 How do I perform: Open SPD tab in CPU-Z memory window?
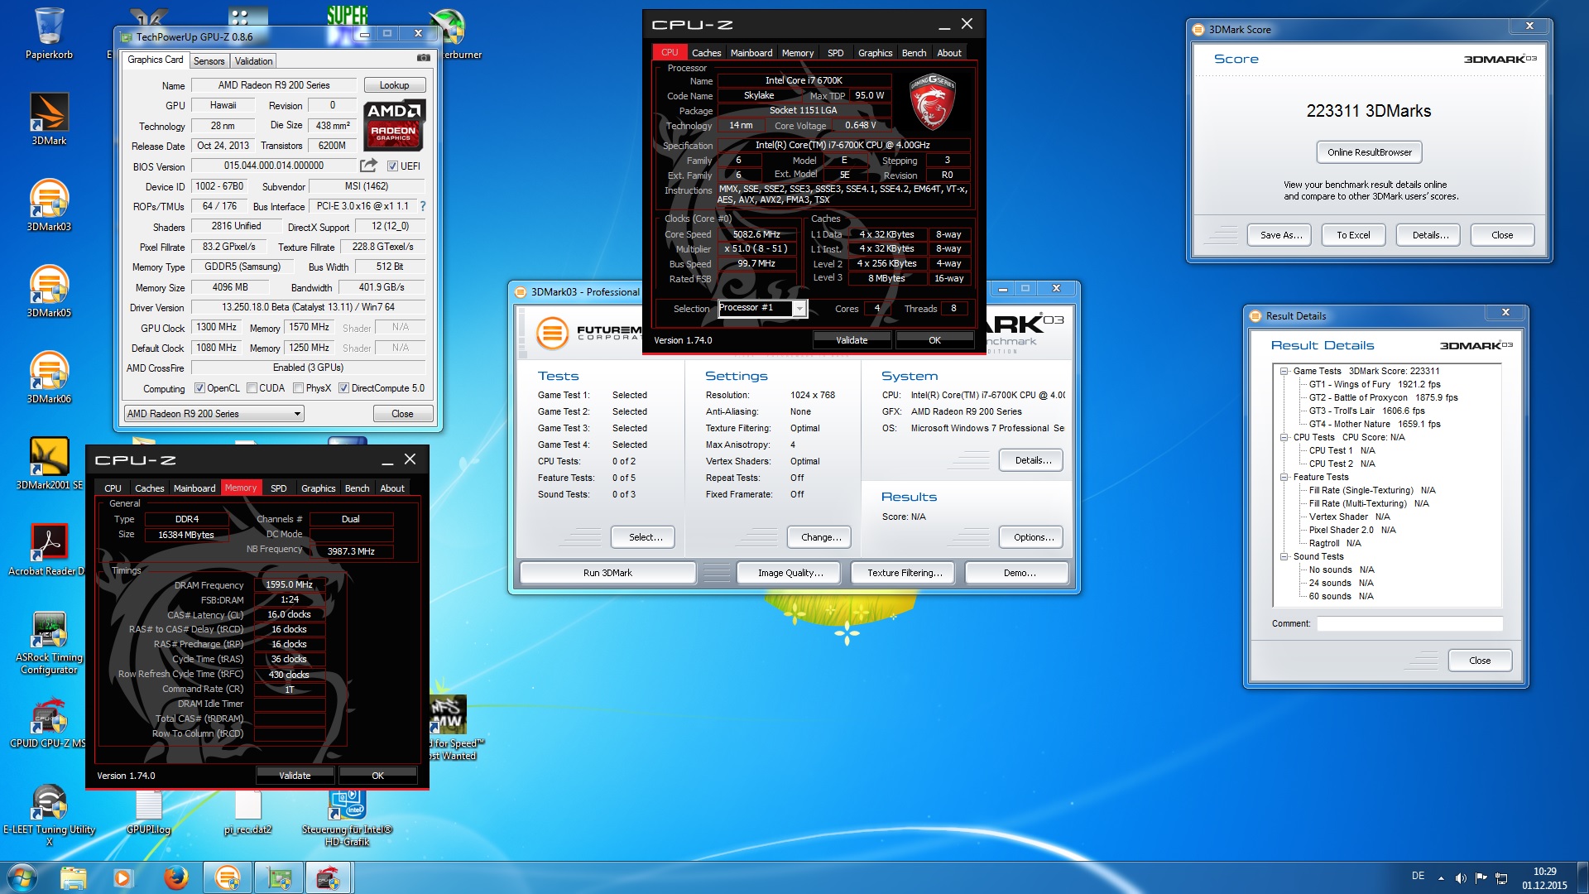point(279,488)
